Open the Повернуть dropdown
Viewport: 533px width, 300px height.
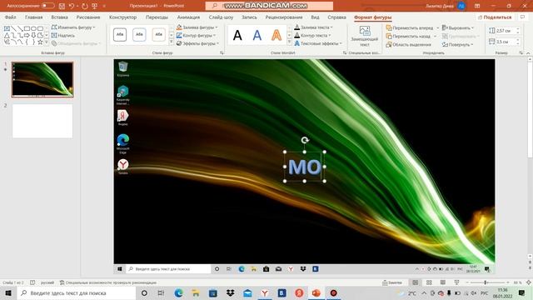point(457,44)
